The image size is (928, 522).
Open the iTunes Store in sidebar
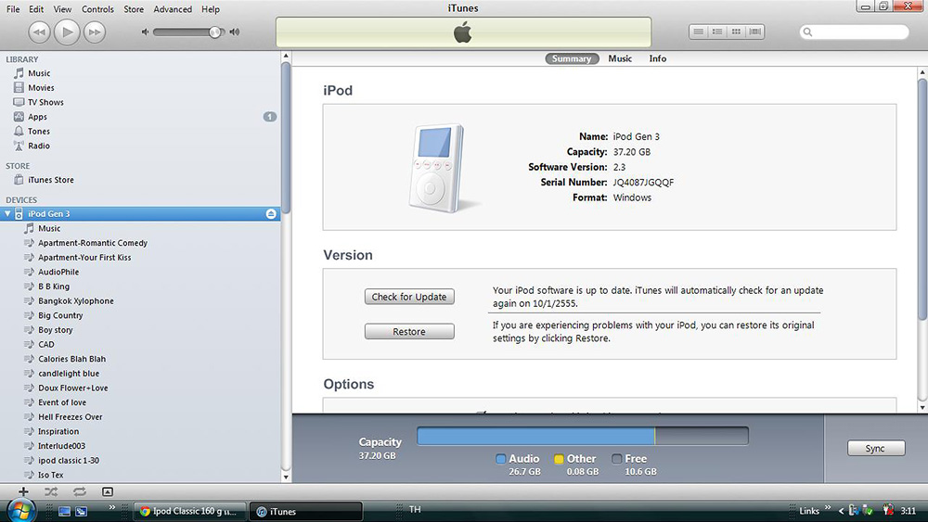(x=50, y=180)
